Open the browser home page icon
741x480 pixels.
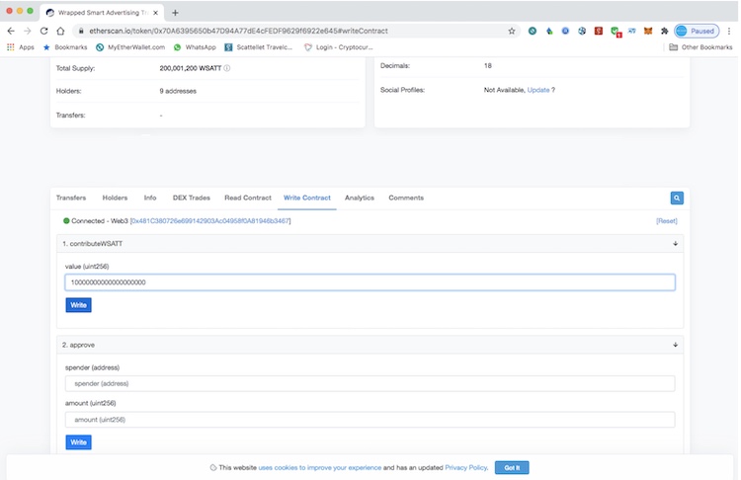[60, 31]
